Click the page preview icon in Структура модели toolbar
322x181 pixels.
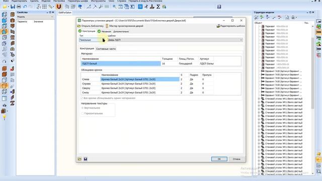[x=287, y=18]
